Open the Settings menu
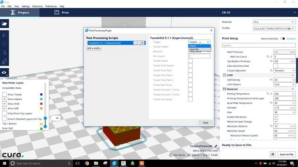This screenshot has height=167, width=298. (26, 6)
